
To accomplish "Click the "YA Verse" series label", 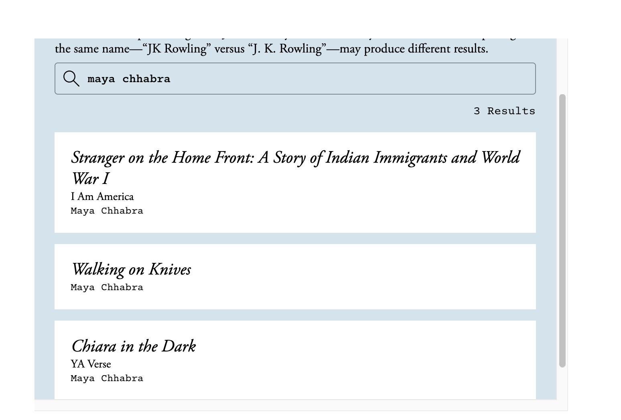I will (91, 364).
